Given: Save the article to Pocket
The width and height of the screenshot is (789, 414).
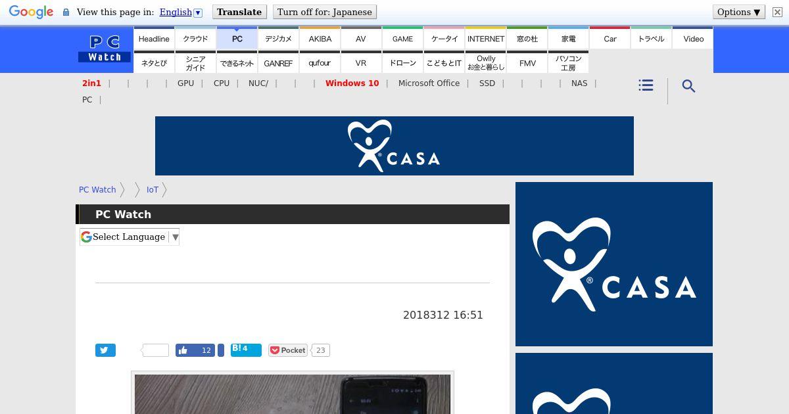Looking at the screenshot, I should click(288, 350).
